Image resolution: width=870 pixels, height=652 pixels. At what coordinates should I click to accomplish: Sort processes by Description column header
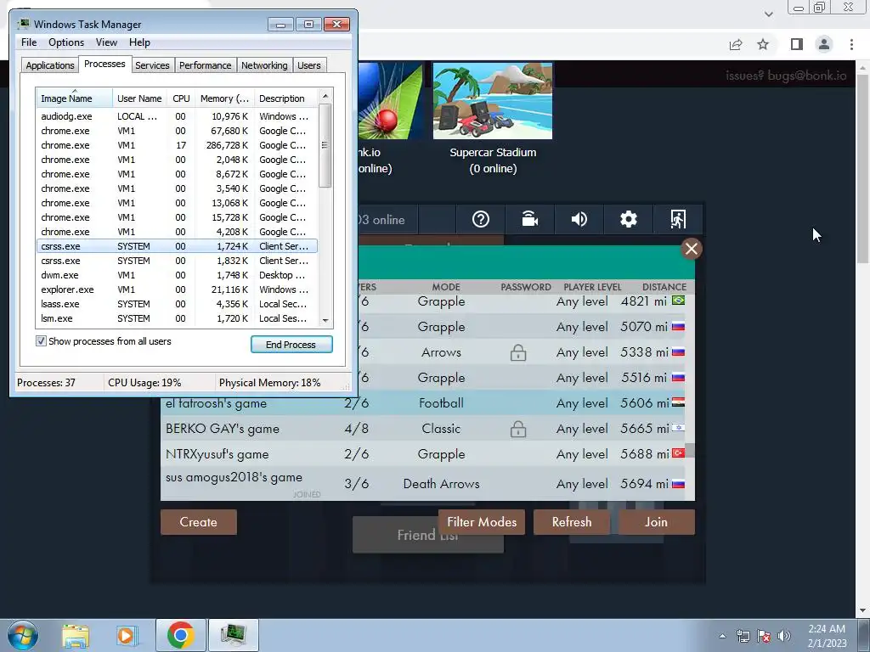285,98
